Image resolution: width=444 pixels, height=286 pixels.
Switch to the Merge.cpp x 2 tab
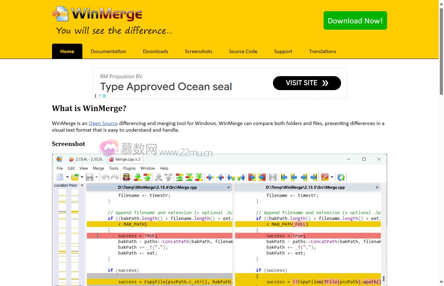coord(125,159)
